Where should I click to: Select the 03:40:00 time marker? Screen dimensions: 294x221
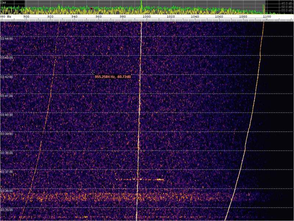click(7, 115)
